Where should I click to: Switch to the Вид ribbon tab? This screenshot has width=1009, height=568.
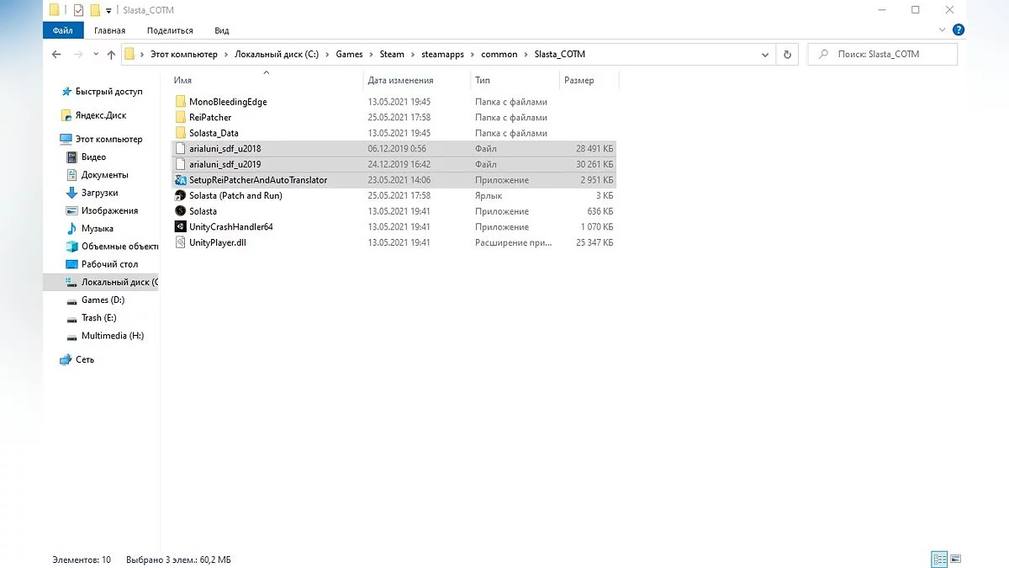[x=221, y=30]
